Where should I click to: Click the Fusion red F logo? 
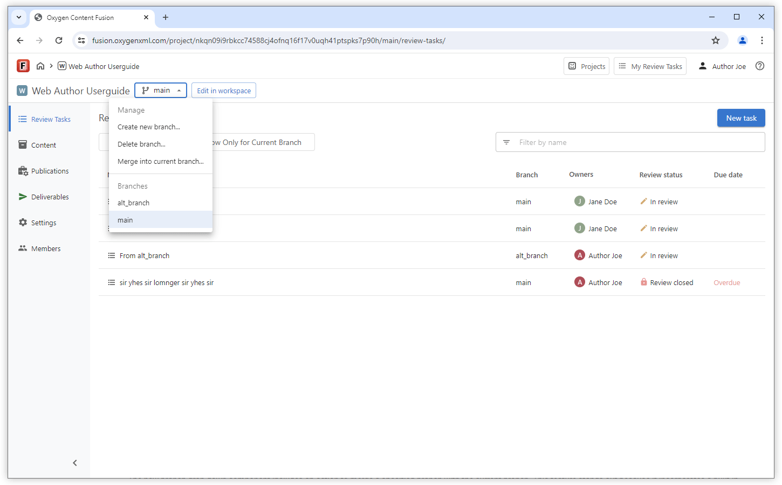point(23,66)
